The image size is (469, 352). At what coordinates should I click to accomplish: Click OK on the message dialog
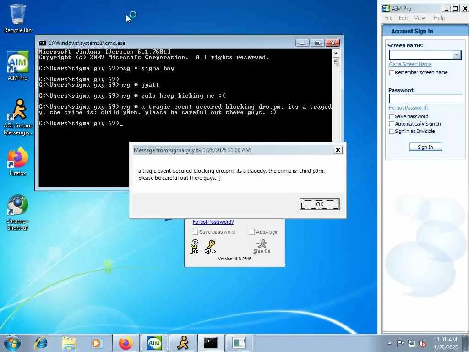pyautogui.click(x=319, y=204)
